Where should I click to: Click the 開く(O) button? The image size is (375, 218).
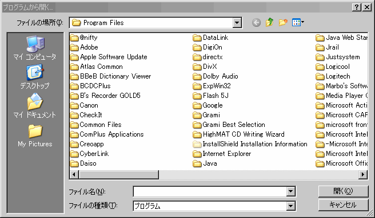(343, 191)
